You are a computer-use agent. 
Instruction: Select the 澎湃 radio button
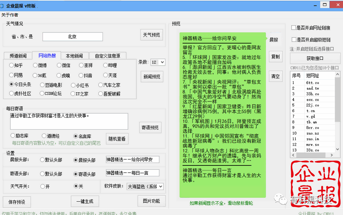81,65
